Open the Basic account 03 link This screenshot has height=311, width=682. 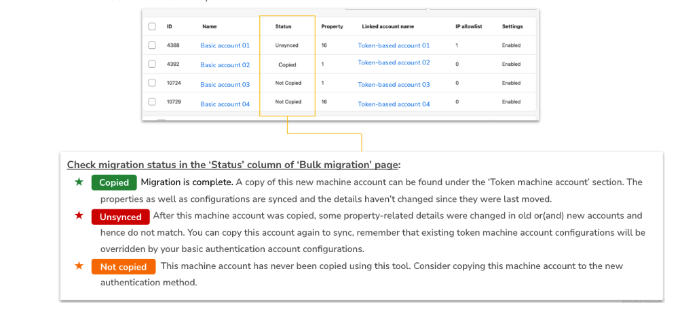pyautogui.click(x=225, y=85)
